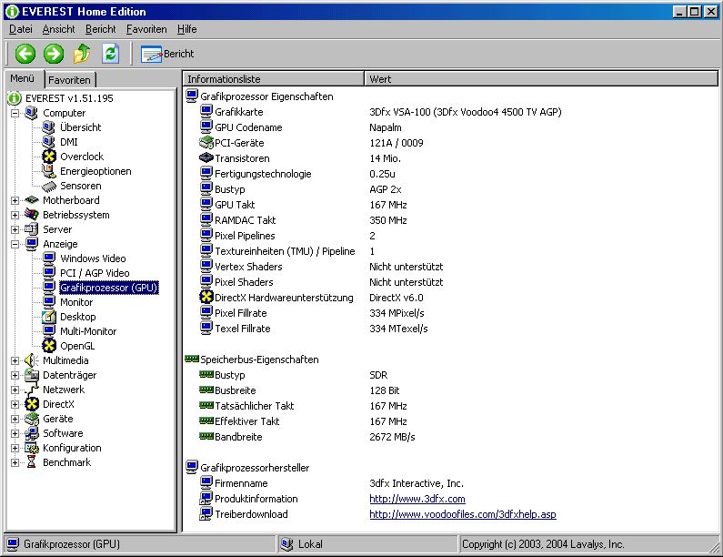Click the value 3Dfx VSA-100 graphics card
Viewport: 723px width, 557px height.
click(466, 112)
